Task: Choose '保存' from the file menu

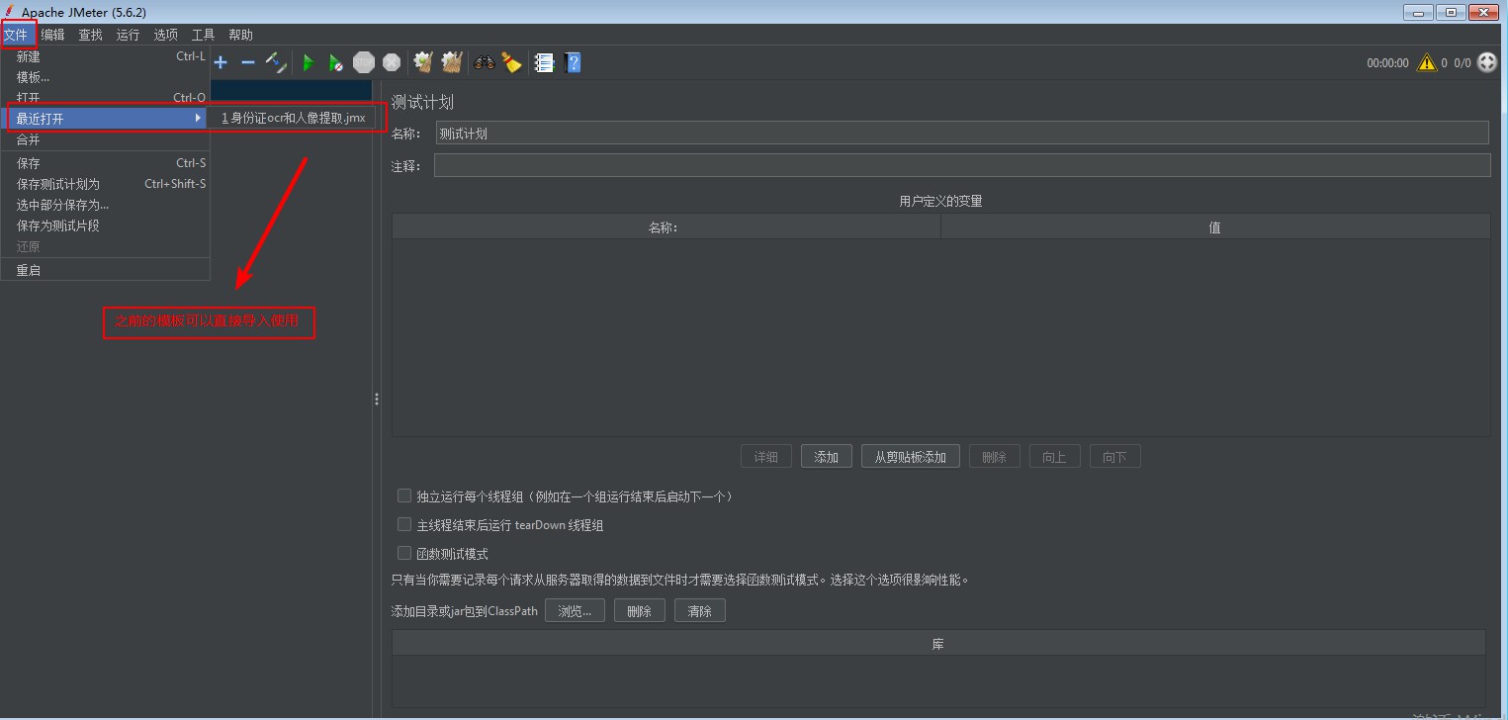Action: coord(106,163)
